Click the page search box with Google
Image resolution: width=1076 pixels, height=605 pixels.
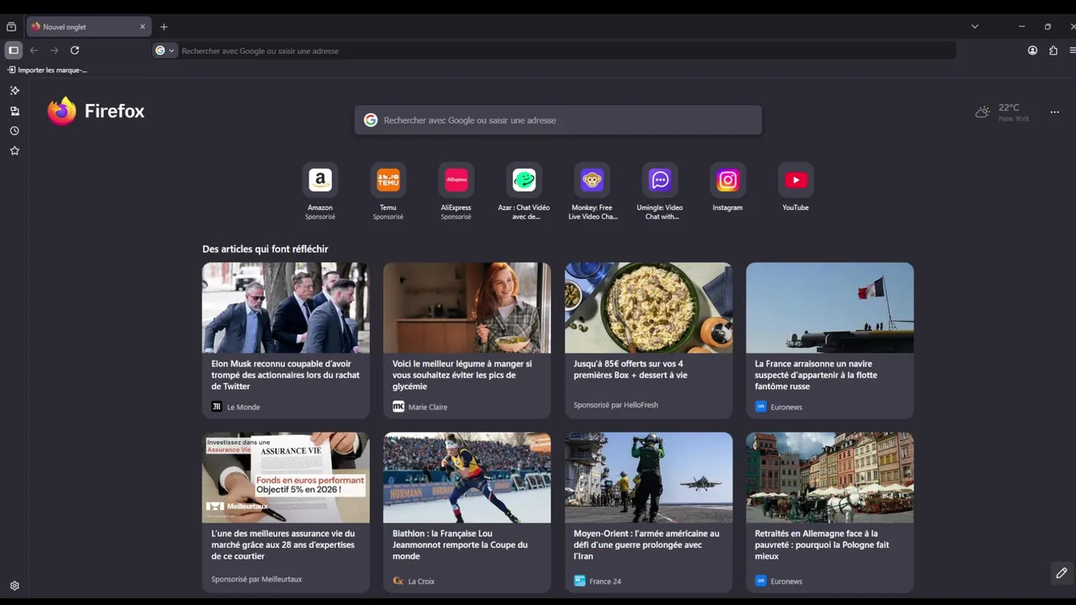(558, 120)
